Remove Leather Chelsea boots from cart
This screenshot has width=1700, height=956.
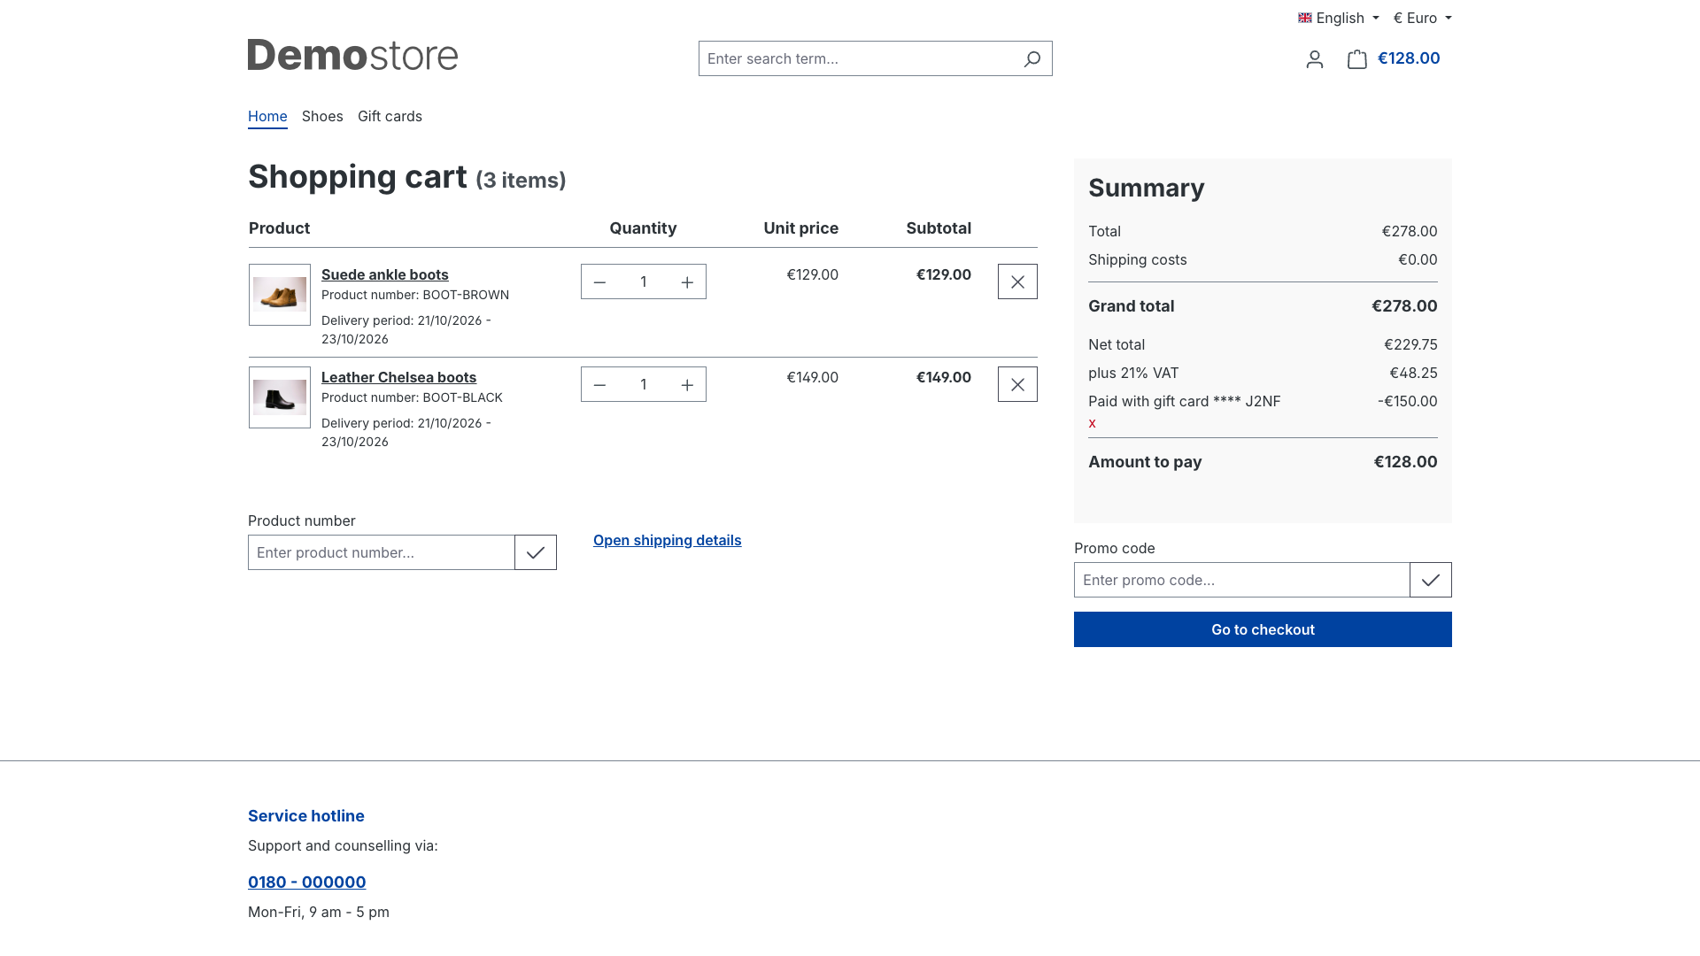tap(1017, 384)
